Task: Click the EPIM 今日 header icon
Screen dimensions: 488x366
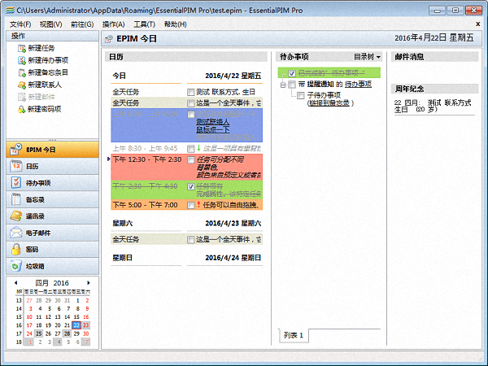Action: coord(109,39)
